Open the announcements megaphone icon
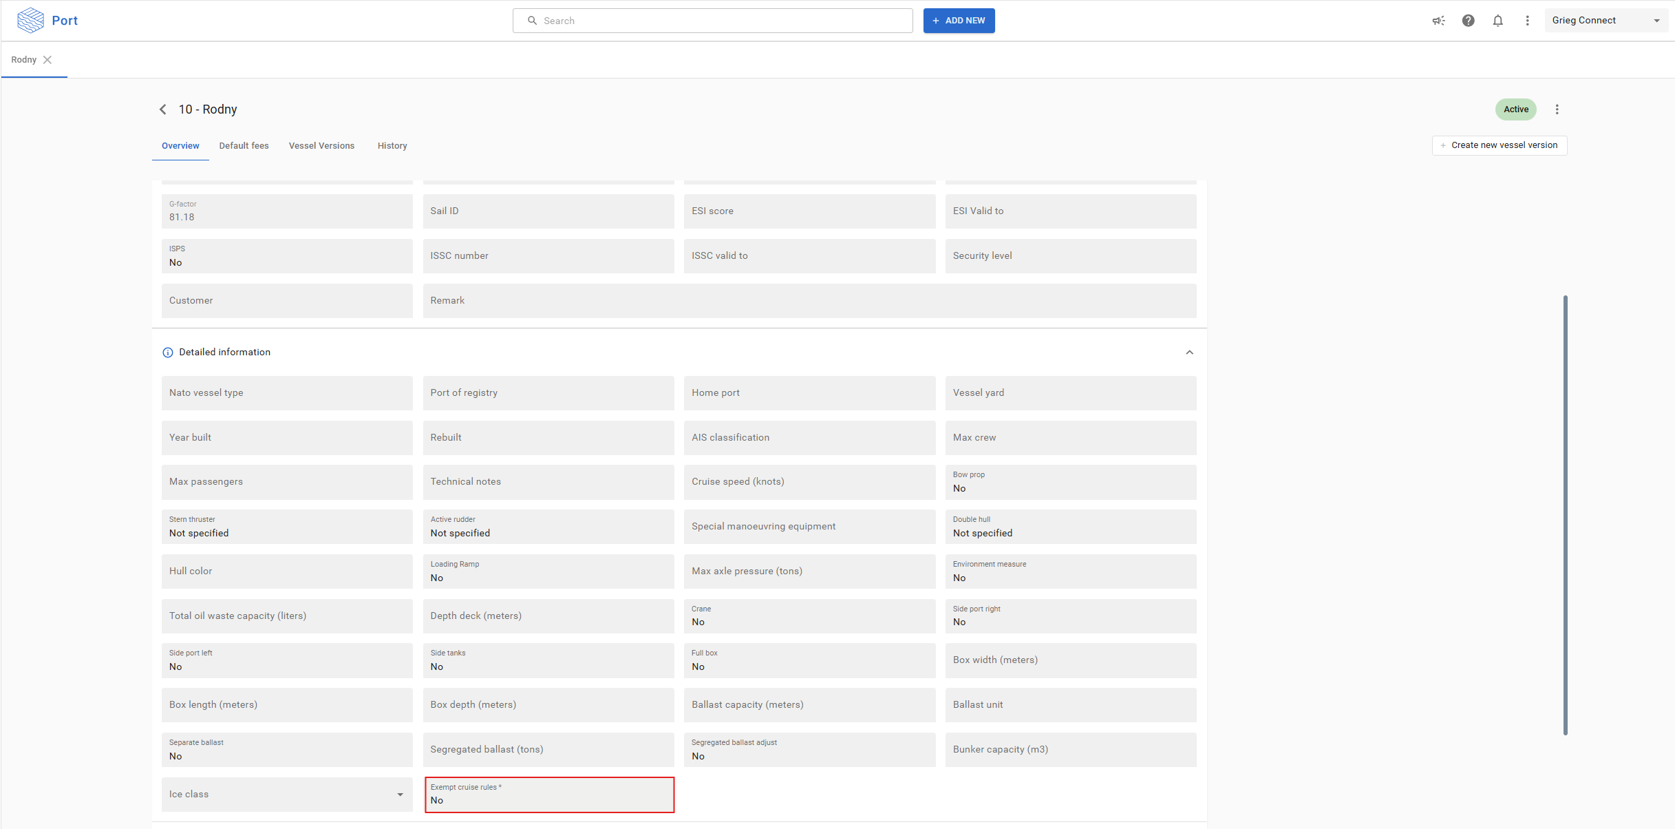This screenshot has height=829, width=1675. pos(1438,21)
